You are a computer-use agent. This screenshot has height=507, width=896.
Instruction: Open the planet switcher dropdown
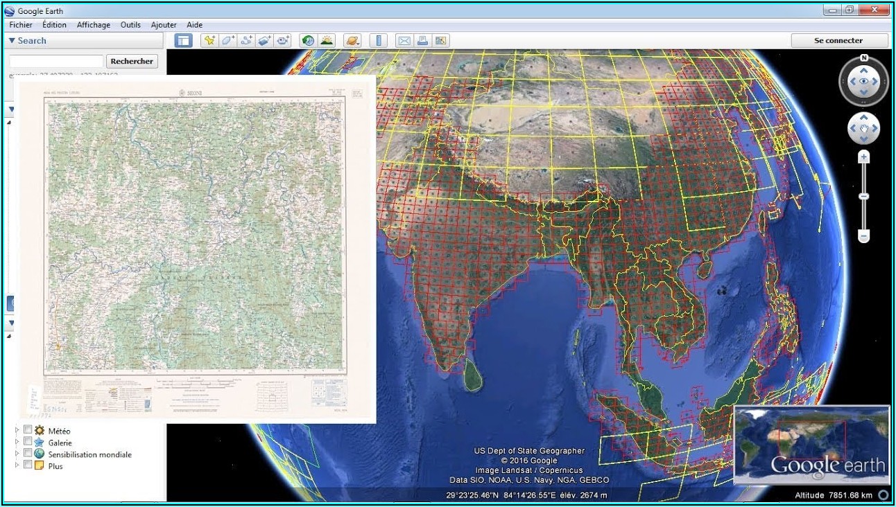click(x=352, y=41)
